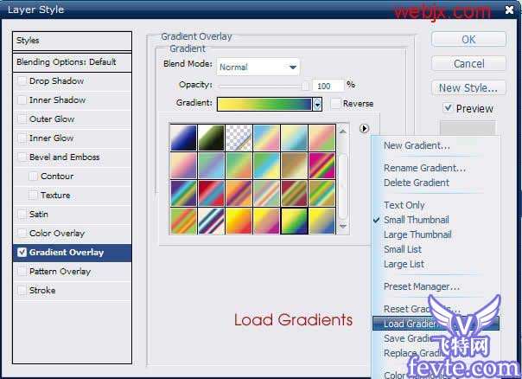Screen dimensions: 522x379
Task: Click the highlighted Load Gradients menu item
Action: (436, 324)
